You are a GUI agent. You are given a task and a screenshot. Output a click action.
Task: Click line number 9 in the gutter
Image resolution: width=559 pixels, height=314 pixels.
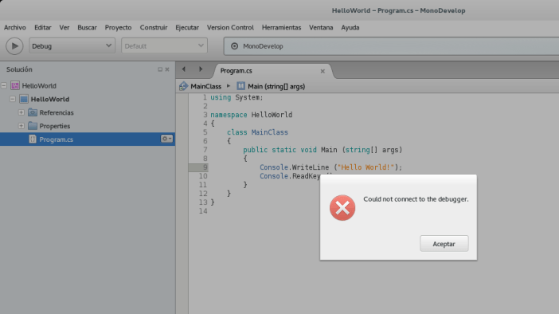(x=205, y=167)
